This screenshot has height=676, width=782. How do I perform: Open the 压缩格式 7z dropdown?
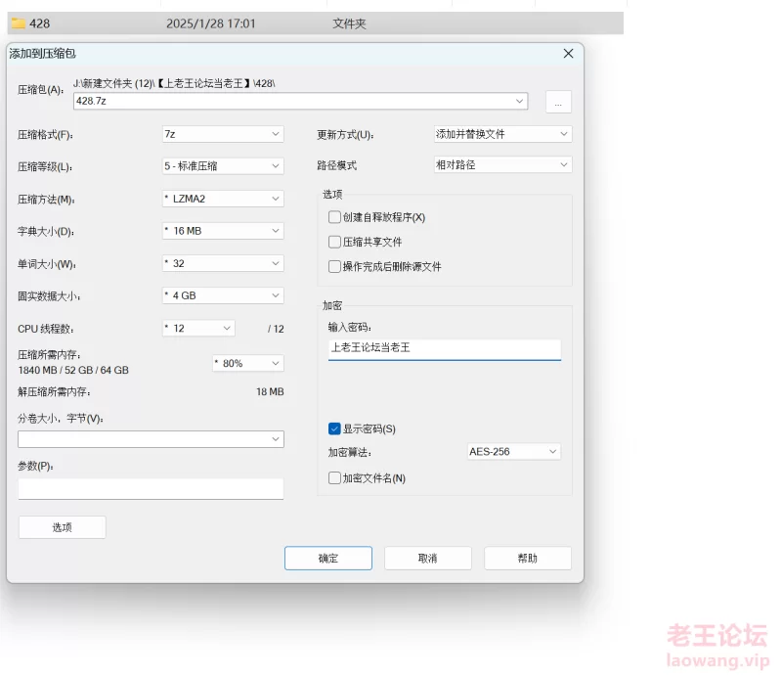(223, 134)
